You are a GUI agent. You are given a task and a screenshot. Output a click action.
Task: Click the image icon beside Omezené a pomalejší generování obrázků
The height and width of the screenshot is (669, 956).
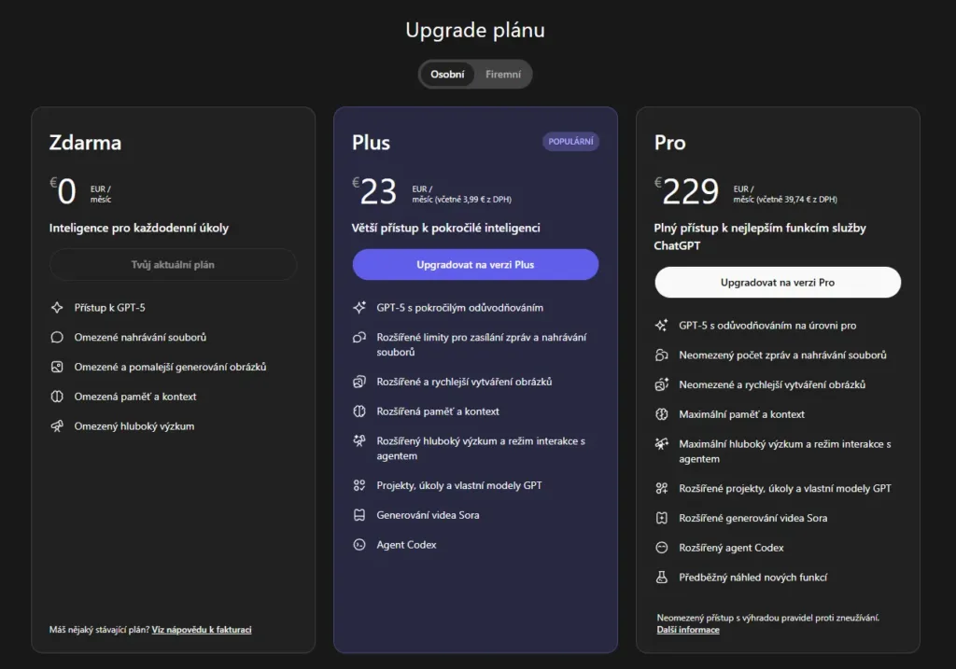[57, 367]
